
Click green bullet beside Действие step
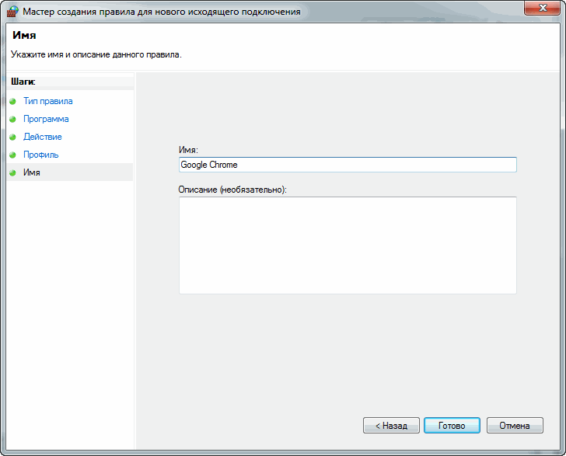tap(12, 137)
